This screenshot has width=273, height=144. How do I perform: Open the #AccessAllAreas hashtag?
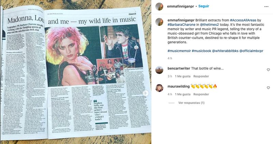(243, 20)
